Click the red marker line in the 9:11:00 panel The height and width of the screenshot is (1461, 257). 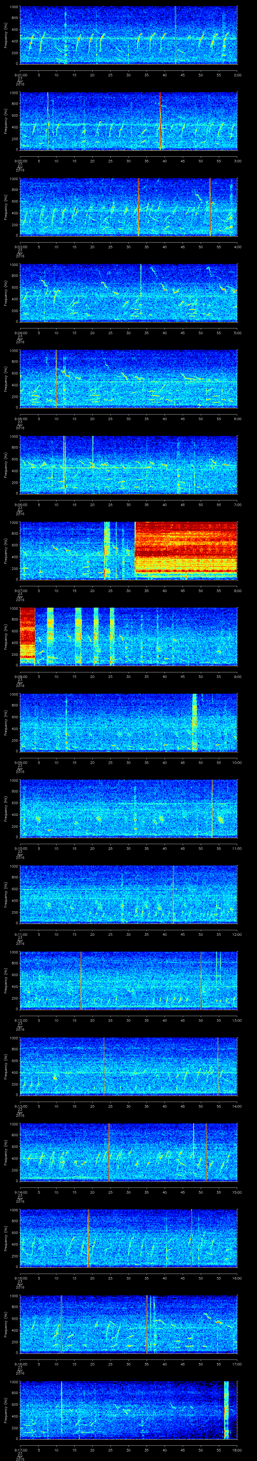(x=173, y=894)
